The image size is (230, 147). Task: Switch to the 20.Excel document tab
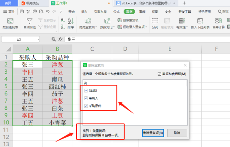click(146, 3)
